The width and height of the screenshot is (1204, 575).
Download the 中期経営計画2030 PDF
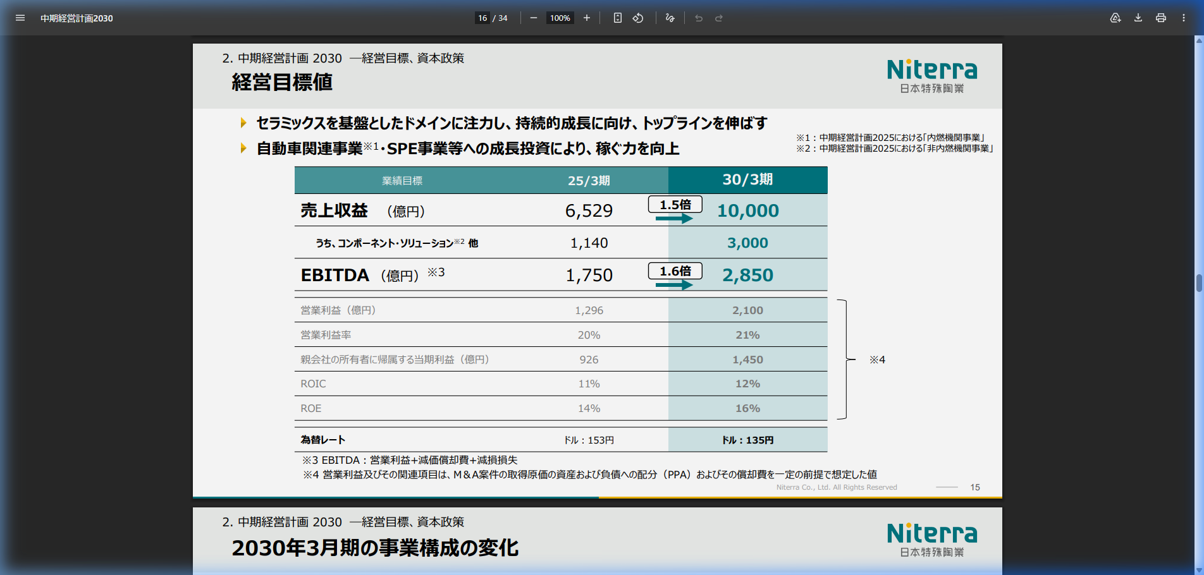point(1138,18)
